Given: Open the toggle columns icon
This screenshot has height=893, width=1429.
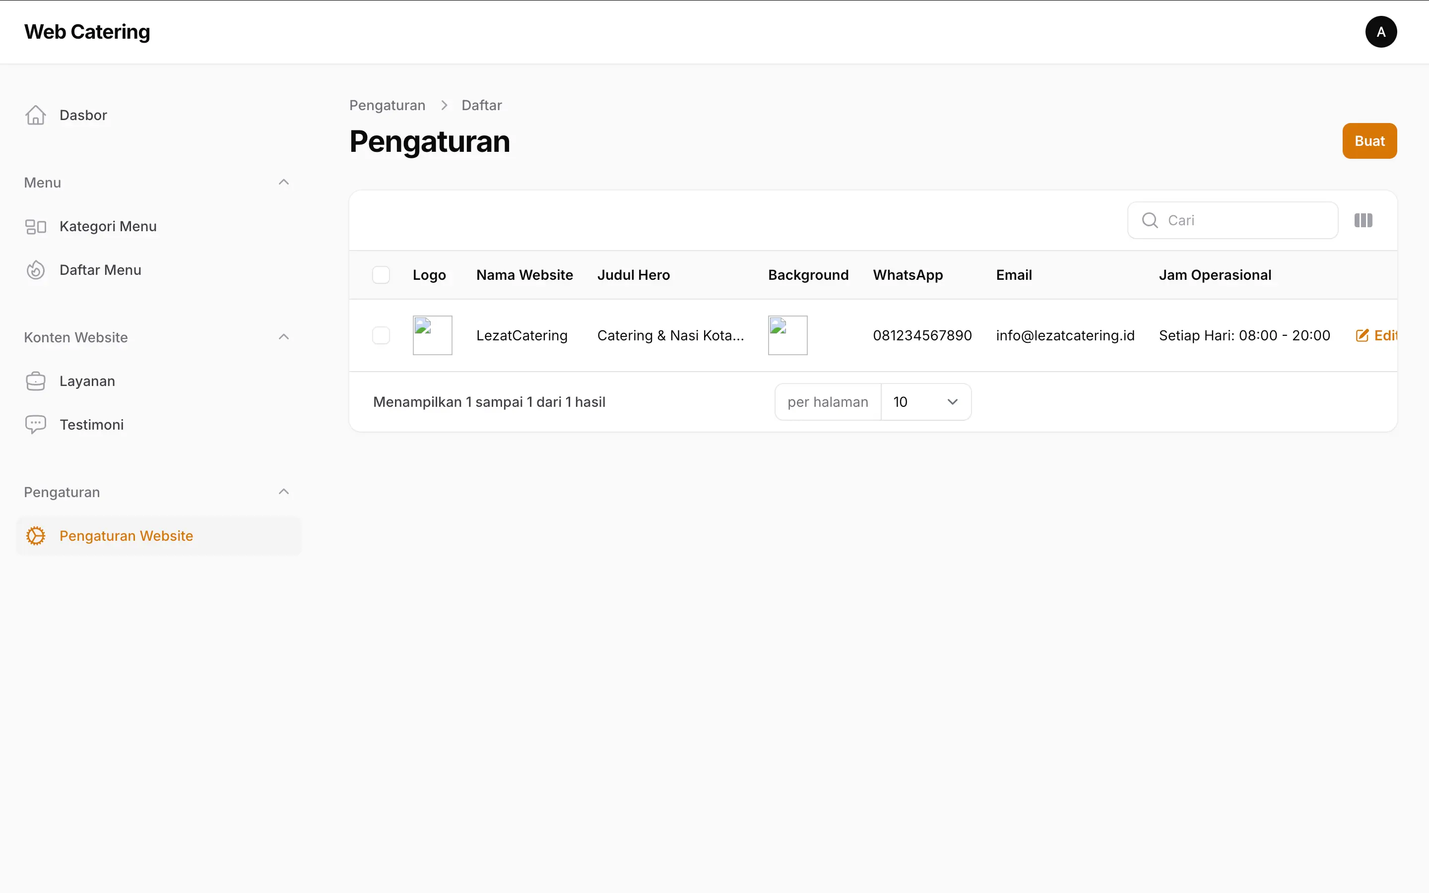Looking at the screenshot, I should [x=1363, y=220].
